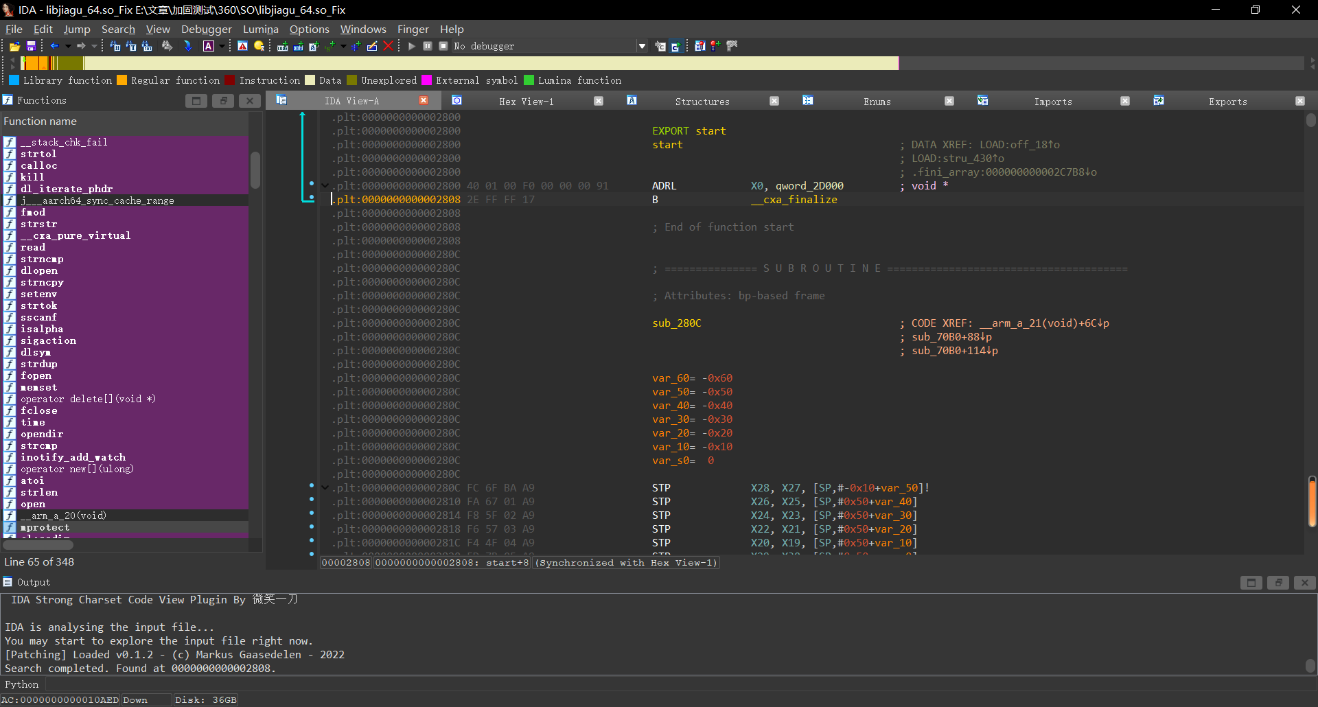Open the File menu
This screenshot has width=1318, height=707.
point(14,29)
